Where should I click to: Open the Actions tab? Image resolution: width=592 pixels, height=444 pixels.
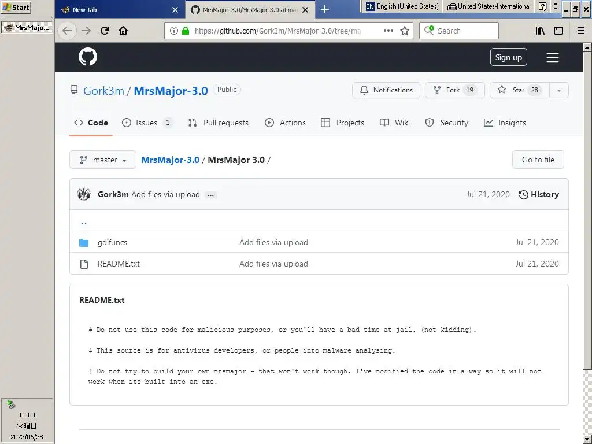(x=285, y=123)
